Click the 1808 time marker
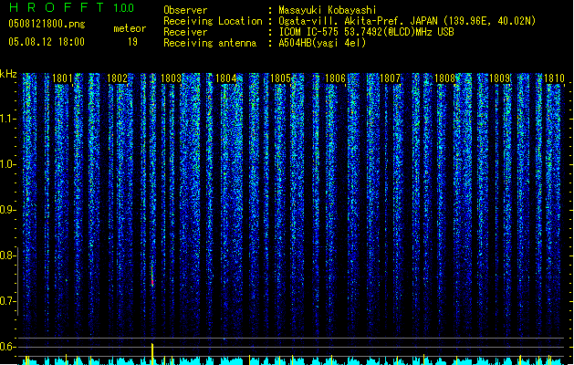Screen dimensions: 574x365 [x=444, y=78]
